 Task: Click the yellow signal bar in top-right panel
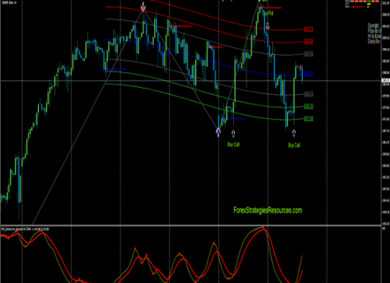[x=369, y=4]
